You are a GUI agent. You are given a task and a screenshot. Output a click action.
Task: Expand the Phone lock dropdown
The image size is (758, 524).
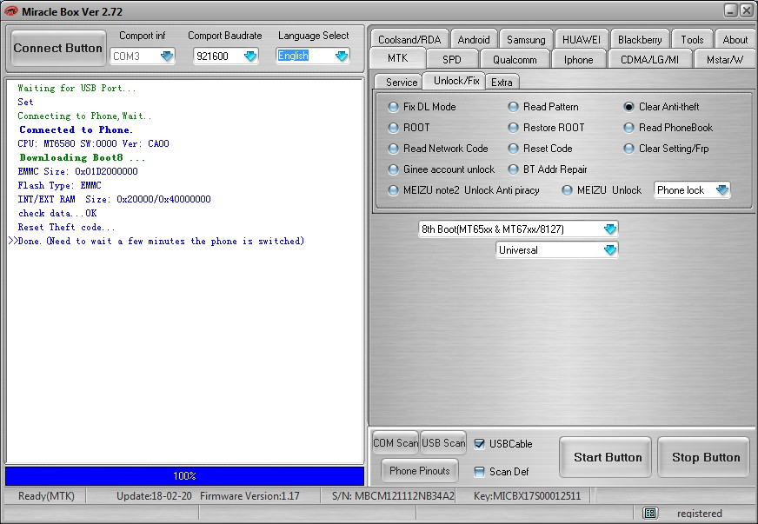tap(721, 190)
